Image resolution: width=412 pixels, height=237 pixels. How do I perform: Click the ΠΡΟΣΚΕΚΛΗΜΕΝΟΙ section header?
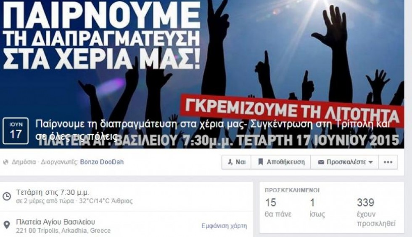[292, 190]
